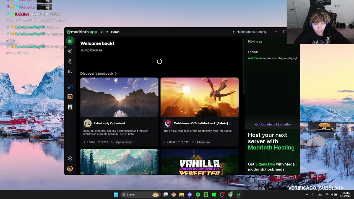Click the 8.59M downloads count
The width and height of the screenshot is (354, 199).
tap(89, 142)
